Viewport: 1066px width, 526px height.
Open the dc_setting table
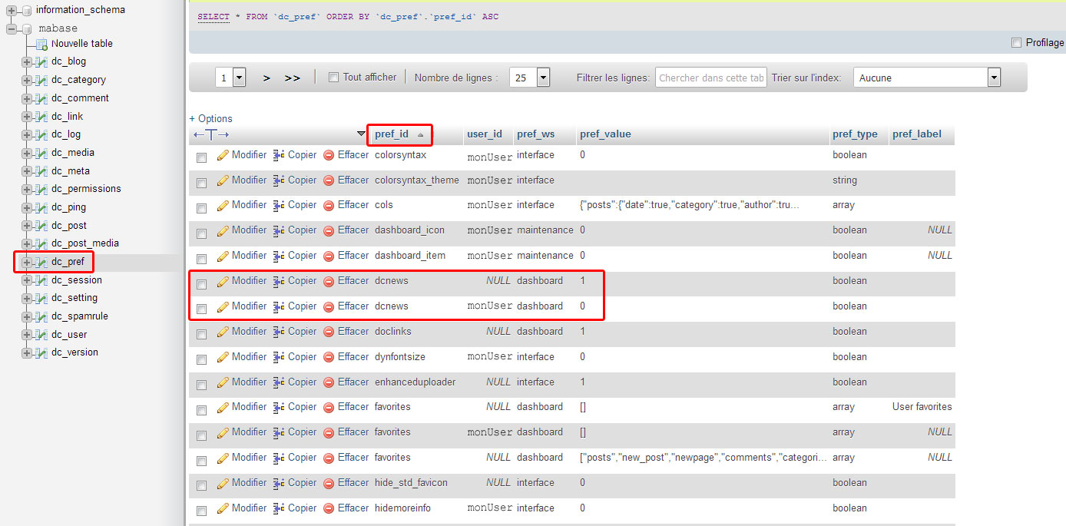pos(74,298)
